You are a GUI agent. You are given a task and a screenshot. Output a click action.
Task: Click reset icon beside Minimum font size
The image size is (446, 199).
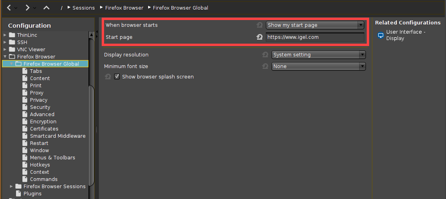(265, 66)
